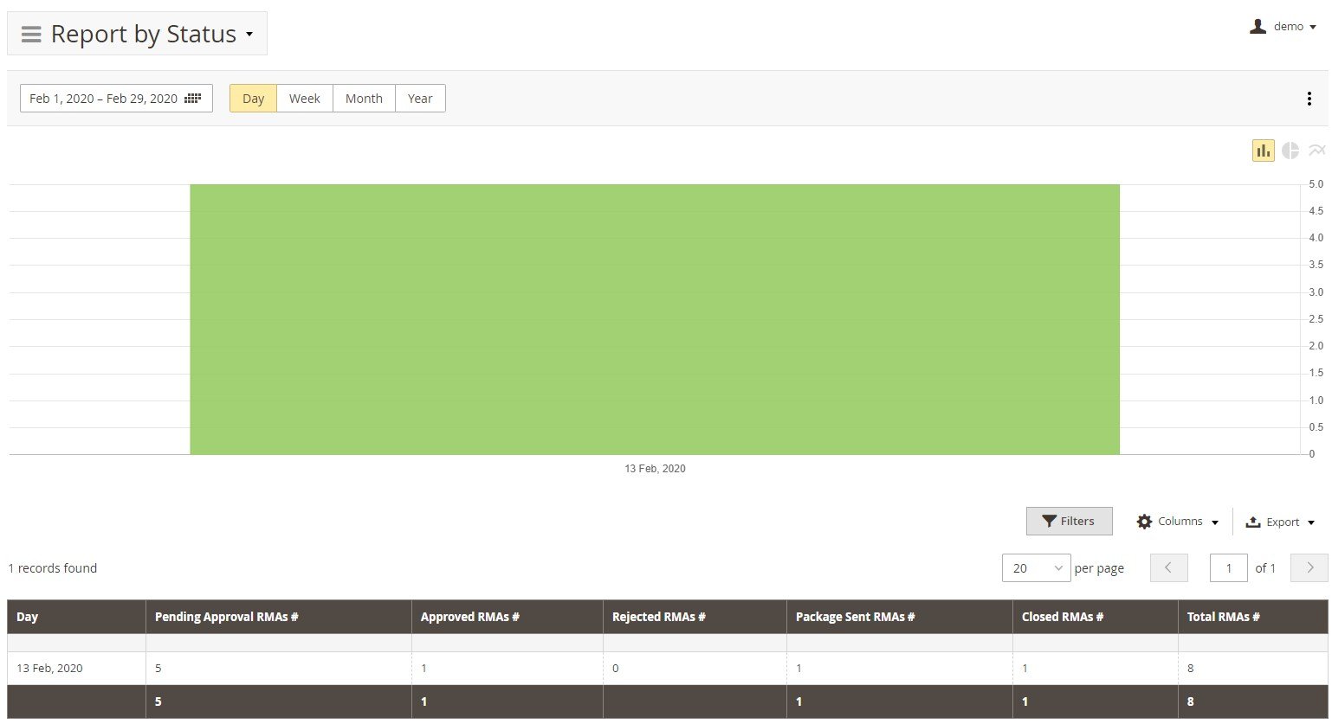This screenshot has width=1332, height=724.
Task: Sort by Rejected RMAs # column header
Action: [x=695, y=617]
